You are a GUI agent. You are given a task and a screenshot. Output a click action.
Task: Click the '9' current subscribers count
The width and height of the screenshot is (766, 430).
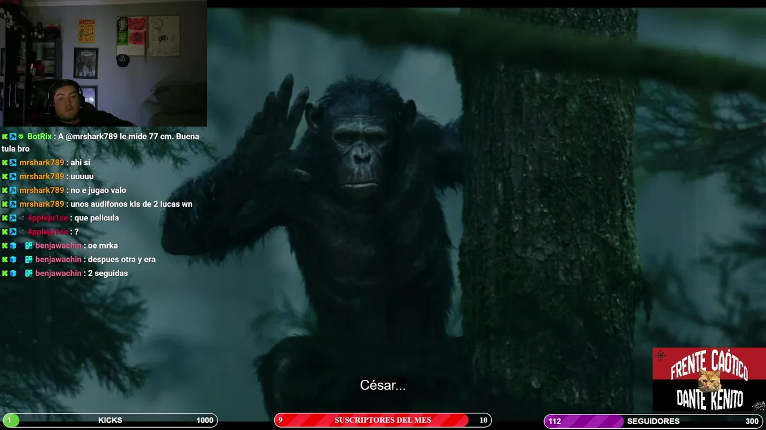pyautogui.click(x=280, y=420)
